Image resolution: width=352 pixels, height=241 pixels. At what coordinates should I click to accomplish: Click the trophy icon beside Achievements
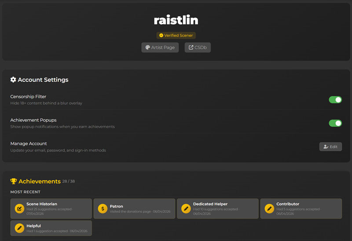(14, 181)
